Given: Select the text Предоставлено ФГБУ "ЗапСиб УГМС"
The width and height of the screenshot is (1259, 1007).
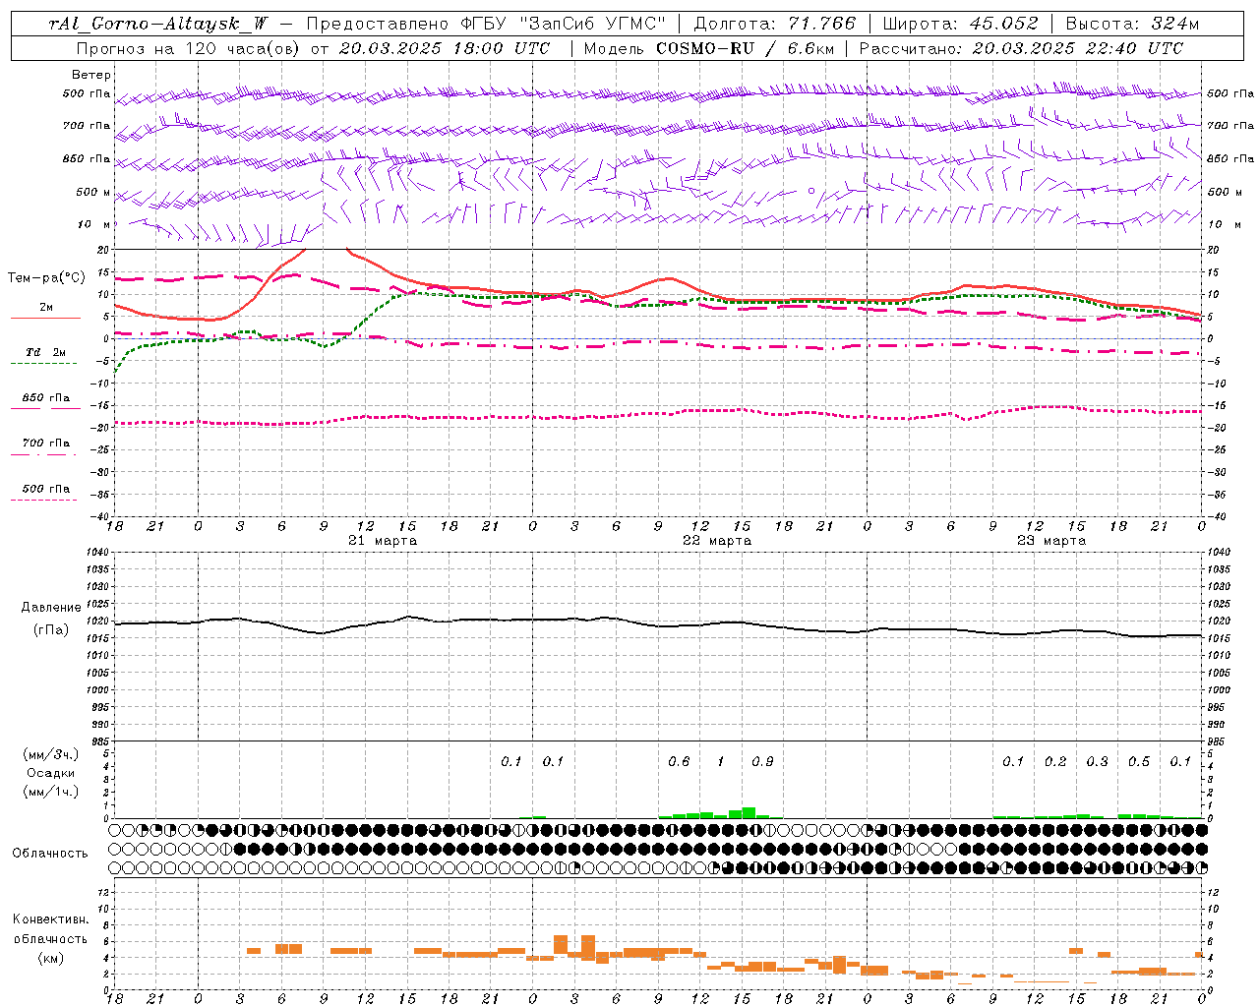Looking at the screenshot, I should coord(486,24).
